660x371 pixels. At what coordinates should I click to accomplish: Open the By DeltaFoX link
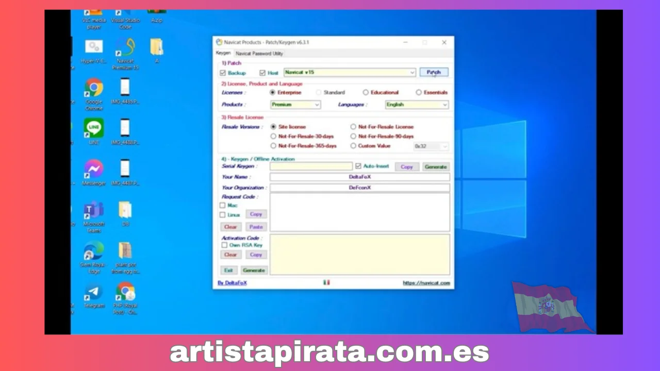[x=232, y=283]
